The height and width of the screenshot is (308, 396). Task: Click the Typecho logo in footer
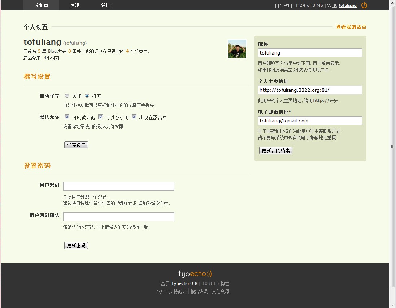[195, 274]
